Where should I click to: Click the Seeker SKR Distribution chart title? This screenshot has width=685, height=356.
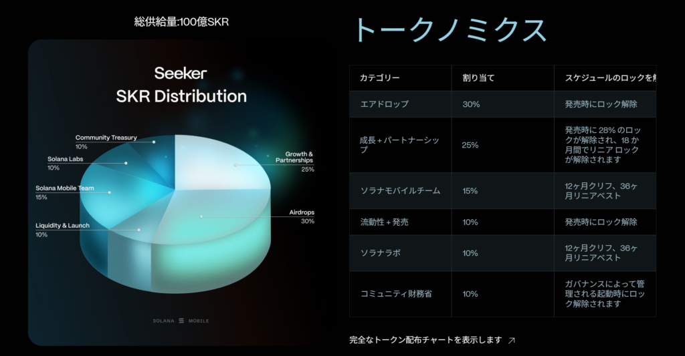tap(181, 85)
